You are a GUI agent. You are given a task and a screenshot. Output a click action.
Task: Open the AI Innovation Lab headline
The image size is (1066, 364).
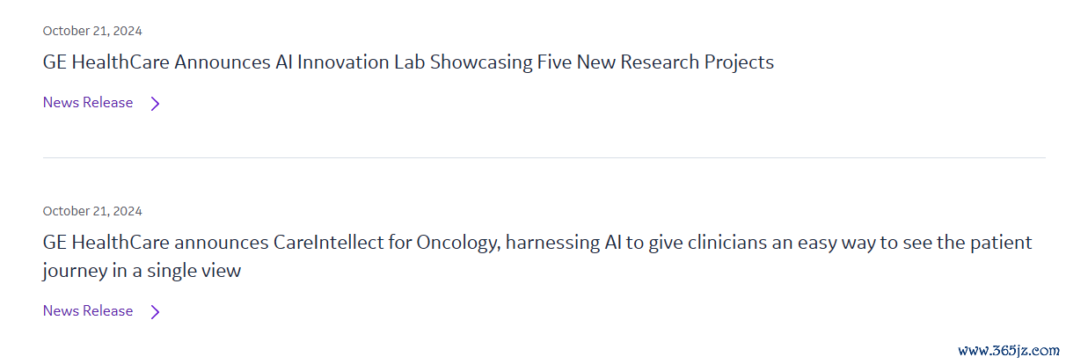click(x=408, y=62)
